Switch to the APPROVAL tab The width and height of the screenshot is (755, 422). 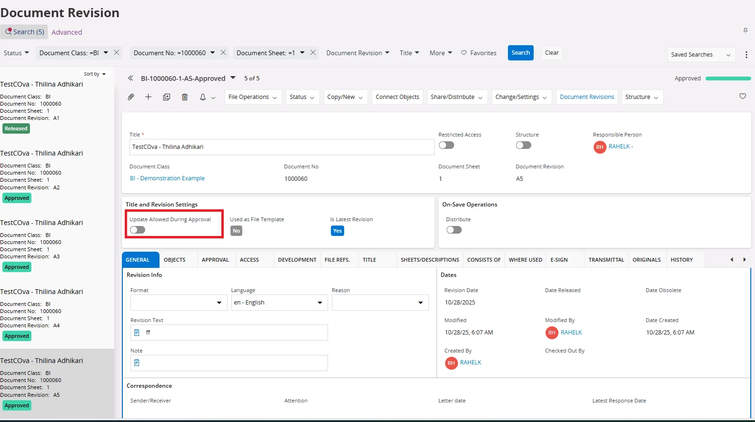pyautogui.click(x=215, y=260)
